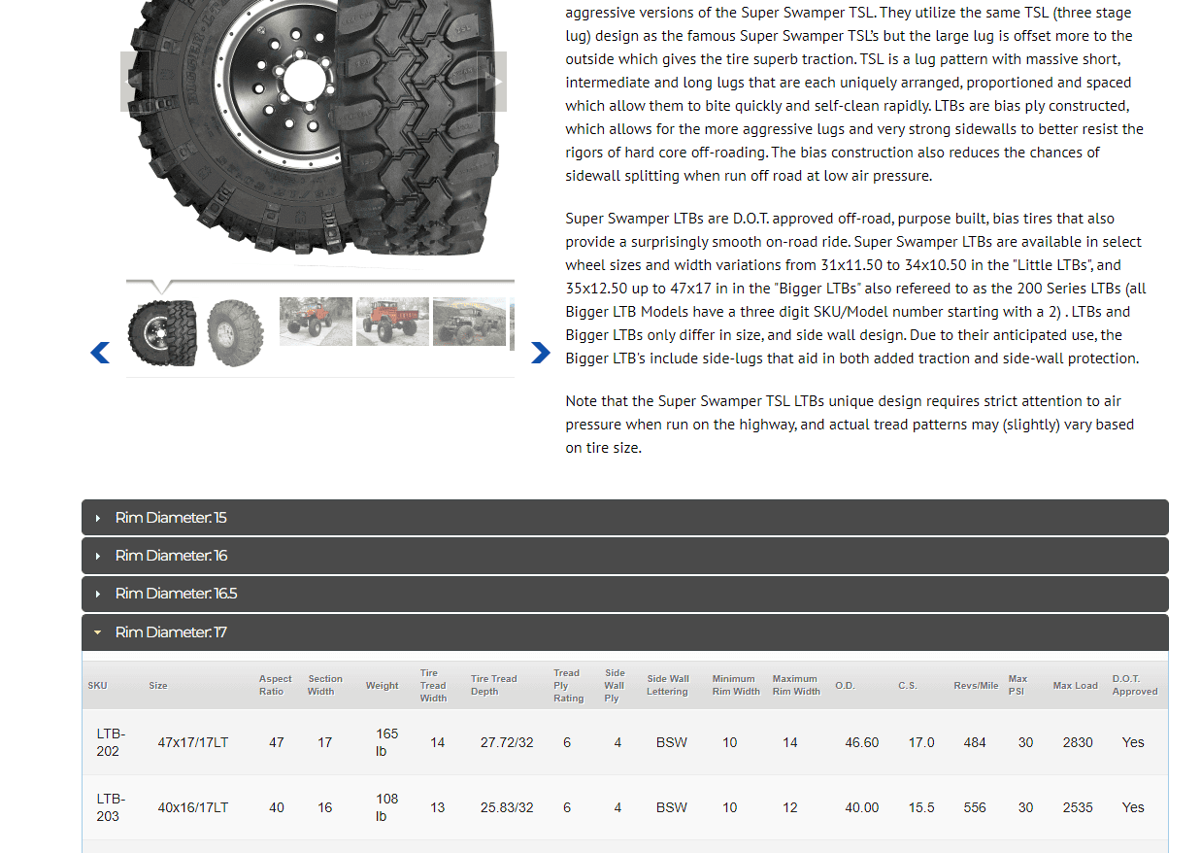This screenshot has width=1201, height=853.
Task: Click the tread depth 25.83/32 cell
Action: tap(507, 807)
